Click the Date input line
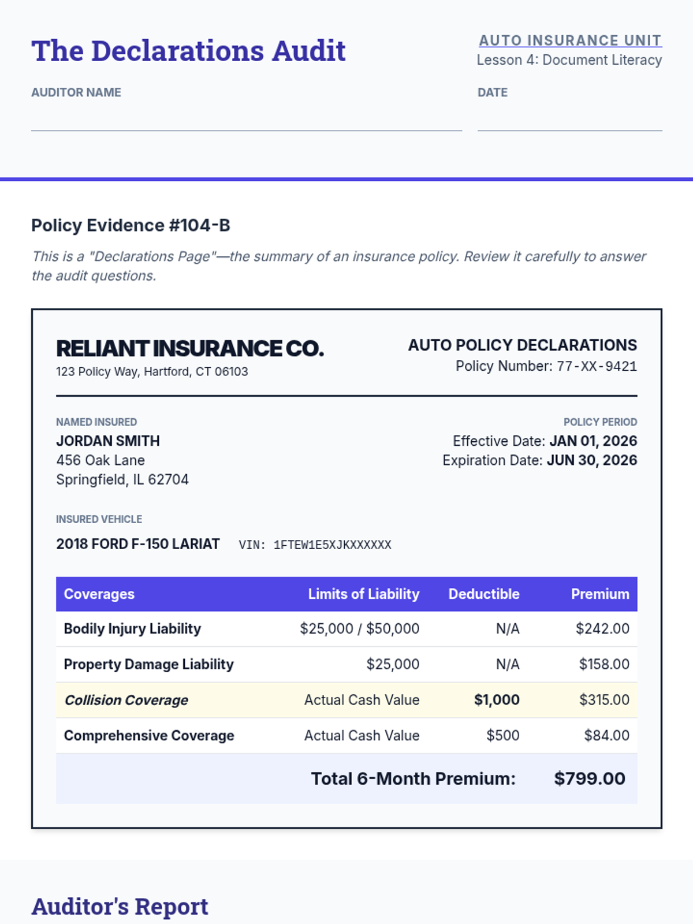The height and width of the screenshot is (924, 693). (x=569, y=120)
